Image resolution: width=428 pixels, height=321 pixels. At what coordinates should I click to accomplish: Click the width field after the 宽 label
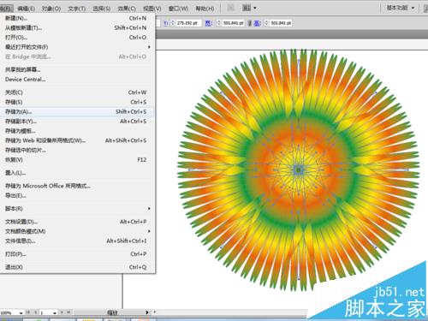pyautogui.click(x=234, y=23)
